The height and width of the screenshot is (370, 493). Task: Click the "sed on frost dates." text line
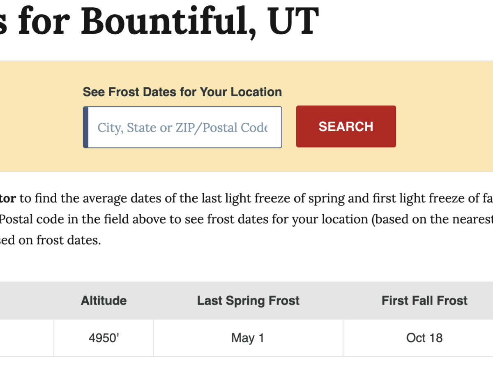tap(50, 240)
